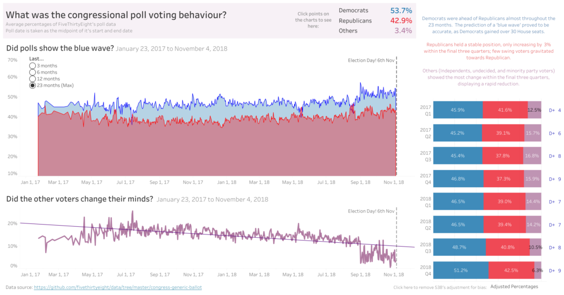Select the 6 months radio option

[32, 73]
